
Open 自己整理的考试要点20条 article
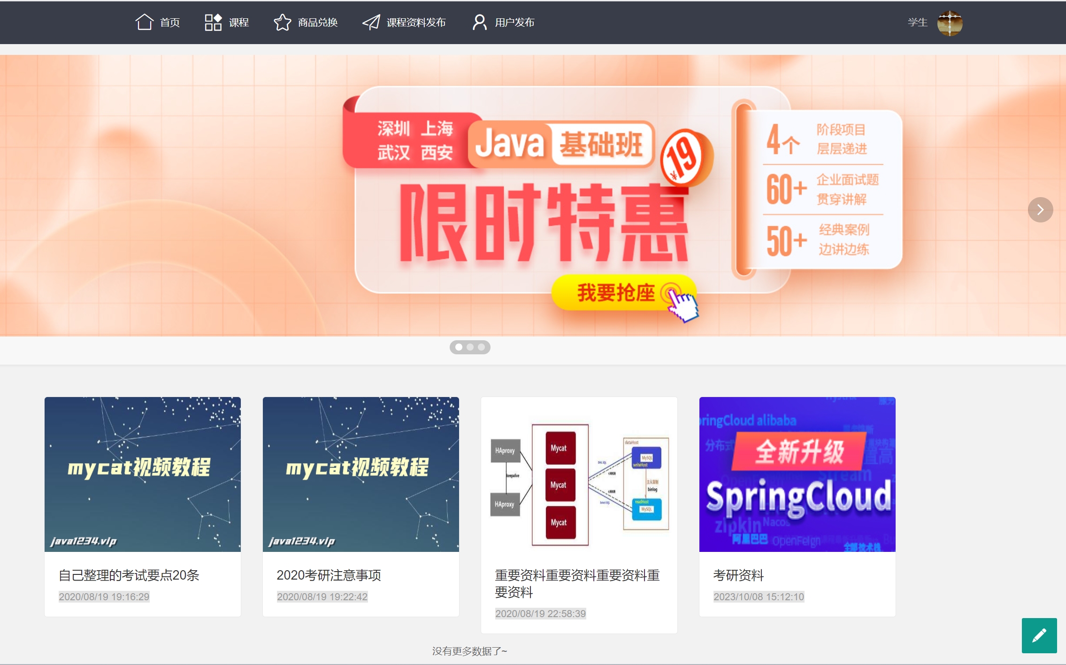coord(129,575)
